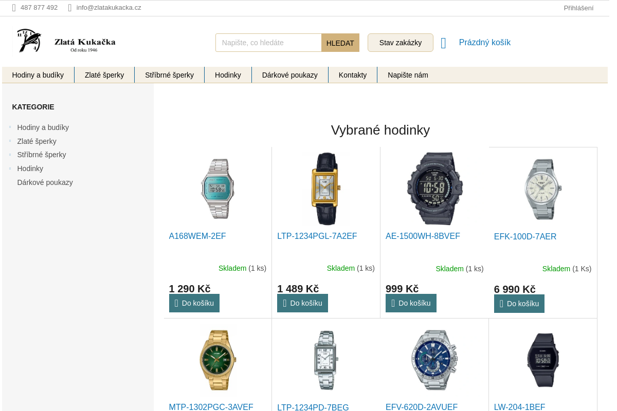Screen dimensions: 617x411
Task: Expand Zlaté šperky sidebar category
Action: 10,141
